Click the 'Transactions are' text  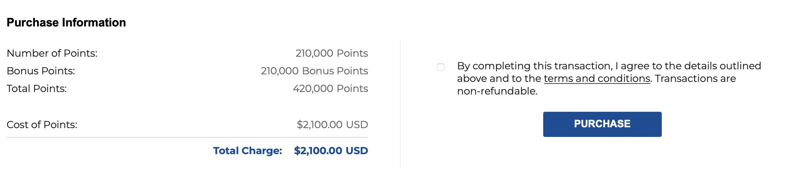pos(695,79)
